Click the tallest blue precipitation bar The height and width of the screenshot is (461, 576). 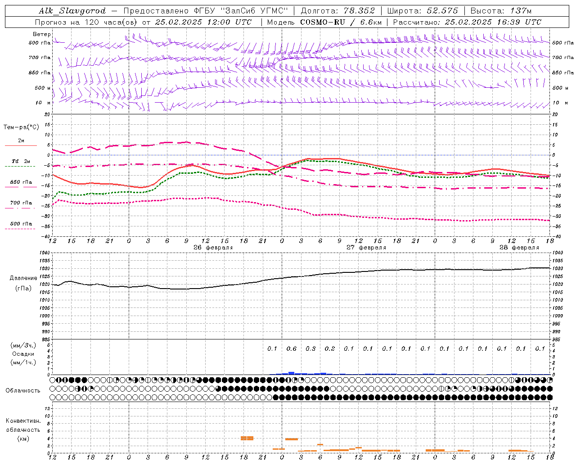tap(291, 373)
